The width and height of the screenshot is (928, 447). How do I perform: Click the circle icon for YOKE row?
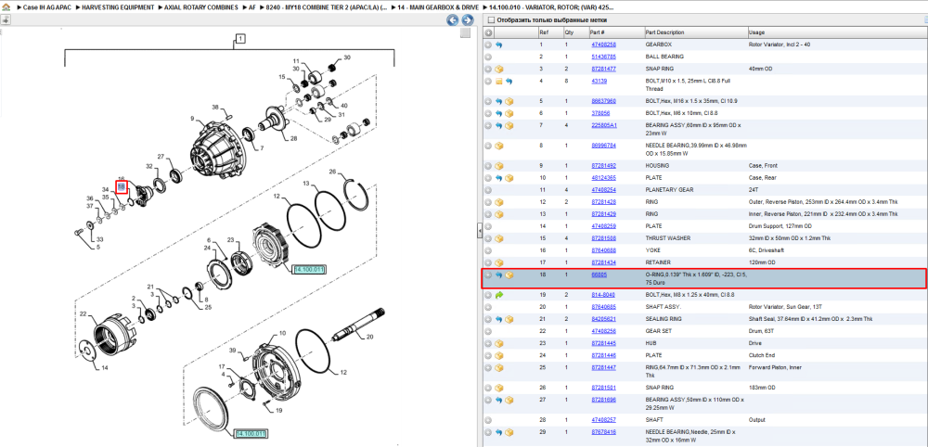point(488,250)
